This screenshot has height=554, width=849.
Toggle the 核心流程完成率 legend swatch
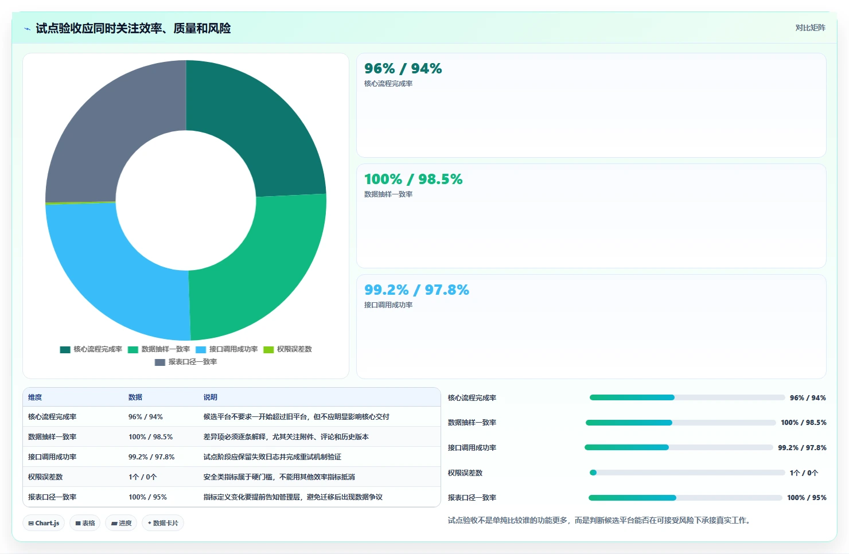pyautogui.click(x=65, y=349)
